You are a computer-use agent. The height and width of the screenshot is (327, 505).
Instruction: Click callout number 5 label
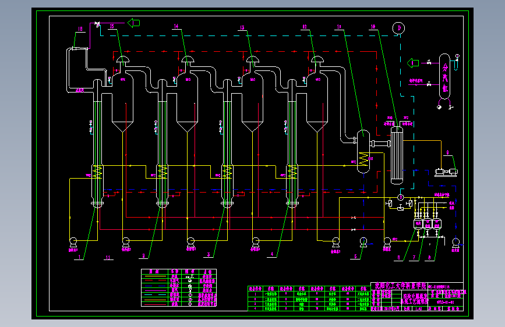[355, 257]
